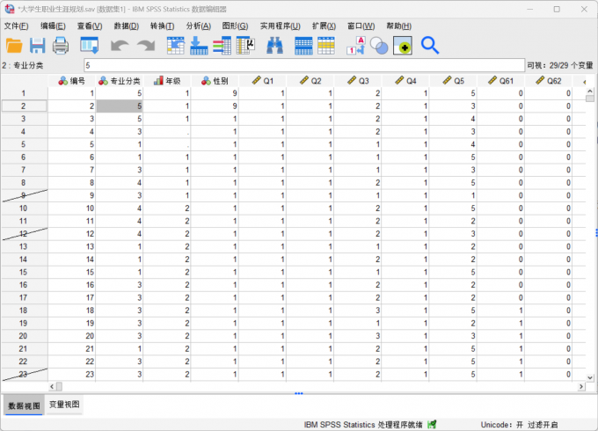The height and width of the screenshot is (431, 598).
Task: Switch to the 变量视图 tab
Action: tap(64, 405)
